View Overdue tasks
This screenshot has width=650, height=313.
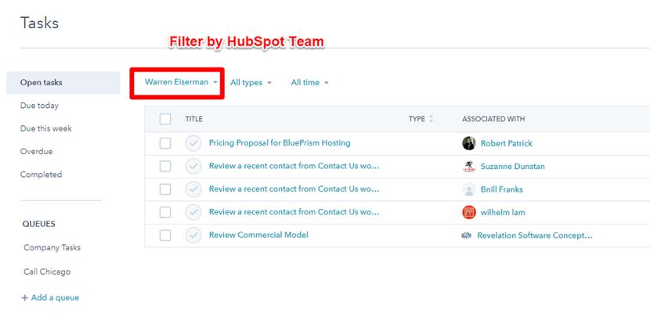click(x=37, y=152)
